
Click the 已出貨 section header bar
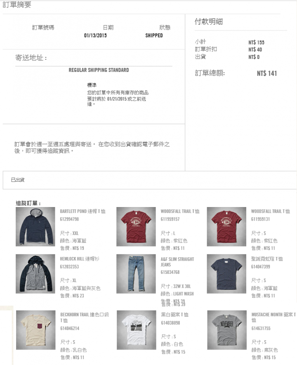pos(150,180)
